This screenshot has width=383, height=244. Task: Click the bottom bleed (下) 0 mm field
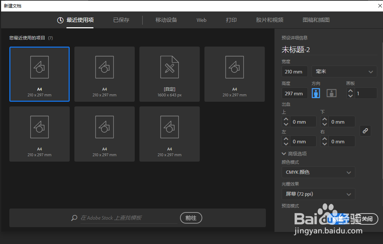point(342,122)
